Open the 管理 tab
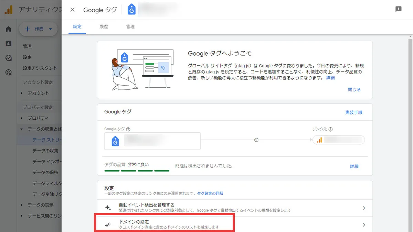413x232 pixels. point(130,26)
